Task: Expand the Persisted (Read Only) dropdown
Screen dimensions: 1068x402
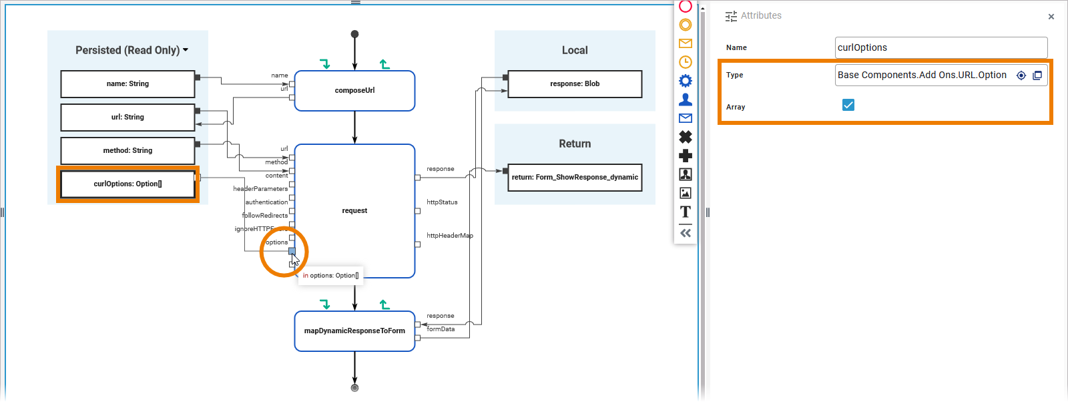Action: click(x=186, y=50)
